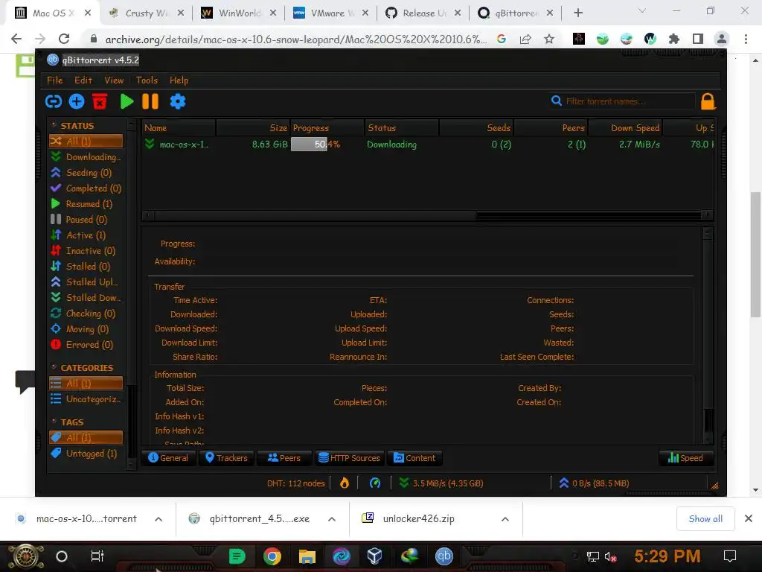Switch to the General details tab
This screenshot has height=572, width=762.
pyautogui.click(x=168, y=458)
